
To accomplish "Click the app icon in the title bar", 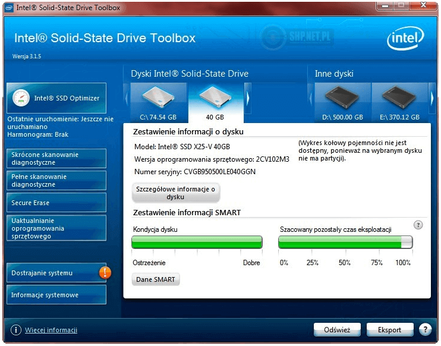I will (9, 7).
